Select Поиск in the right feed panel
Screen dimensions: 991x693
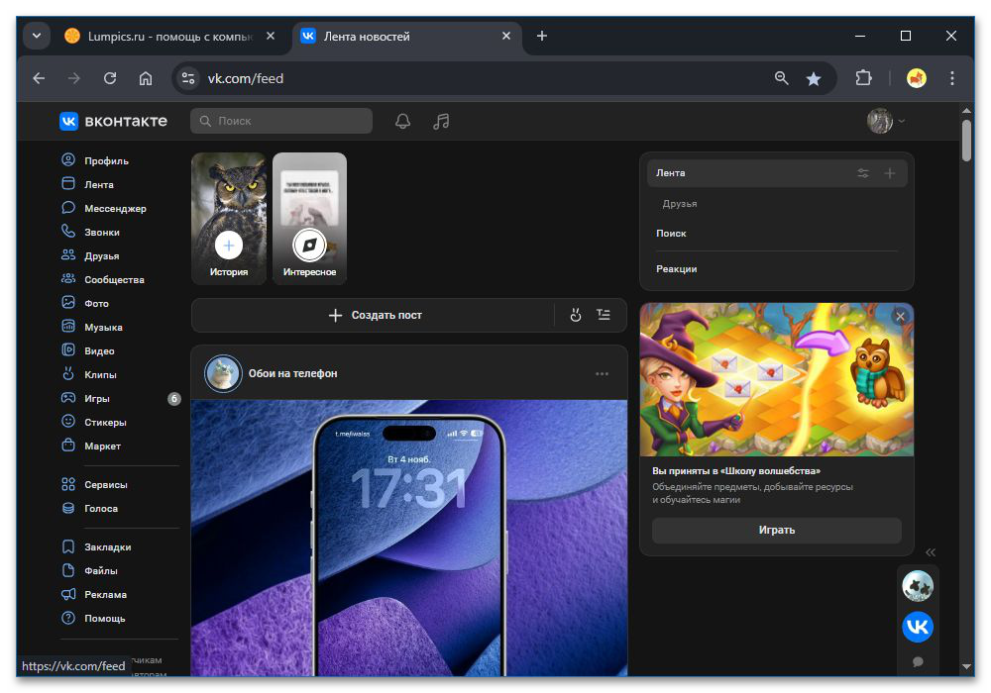(x=671, y=233)
